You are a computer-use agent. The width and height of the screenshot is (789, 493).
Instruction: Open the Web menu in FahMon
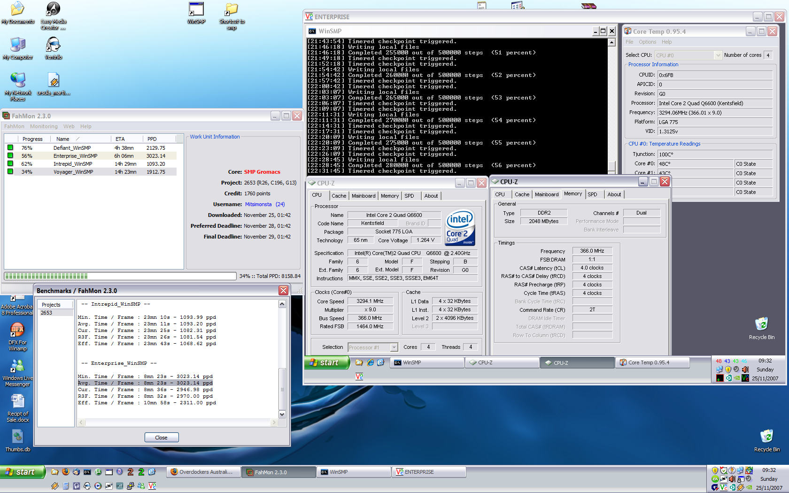click(x=69, y=126)
